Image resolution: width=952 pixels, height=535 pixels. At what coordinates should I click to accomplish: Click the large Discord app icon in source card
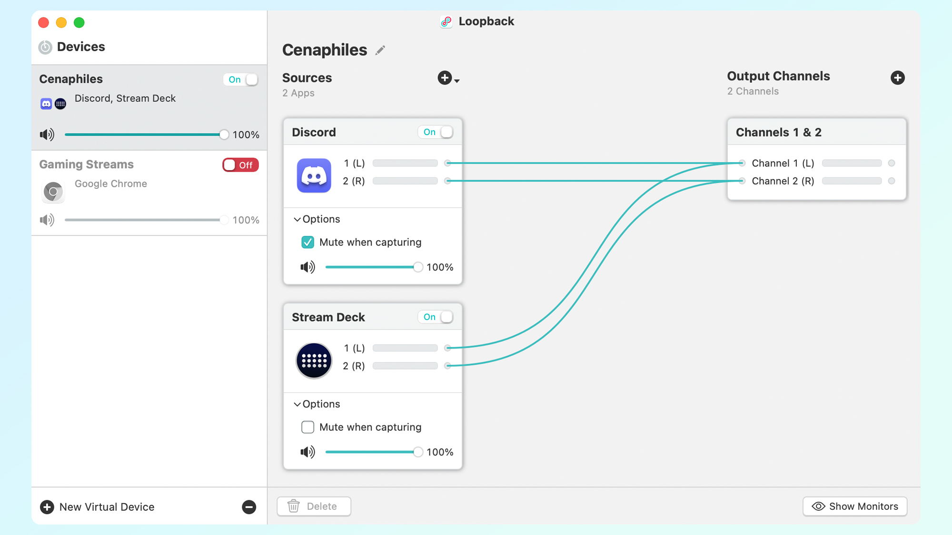click(x=314, y=175)
